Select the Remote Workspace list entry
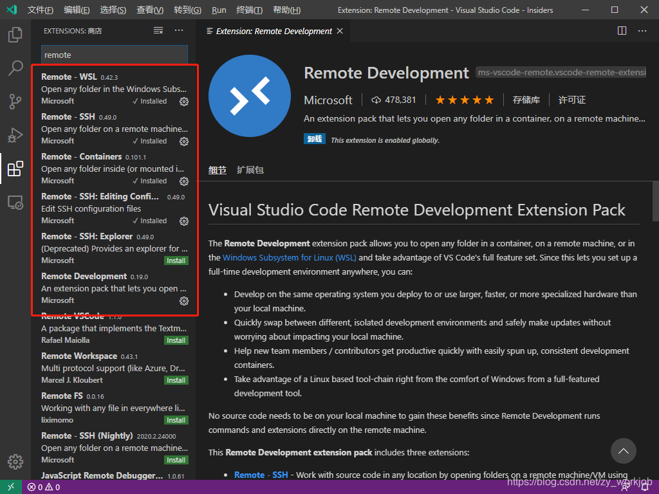Viewport: 659px width, 494px height. coord(115,368)
